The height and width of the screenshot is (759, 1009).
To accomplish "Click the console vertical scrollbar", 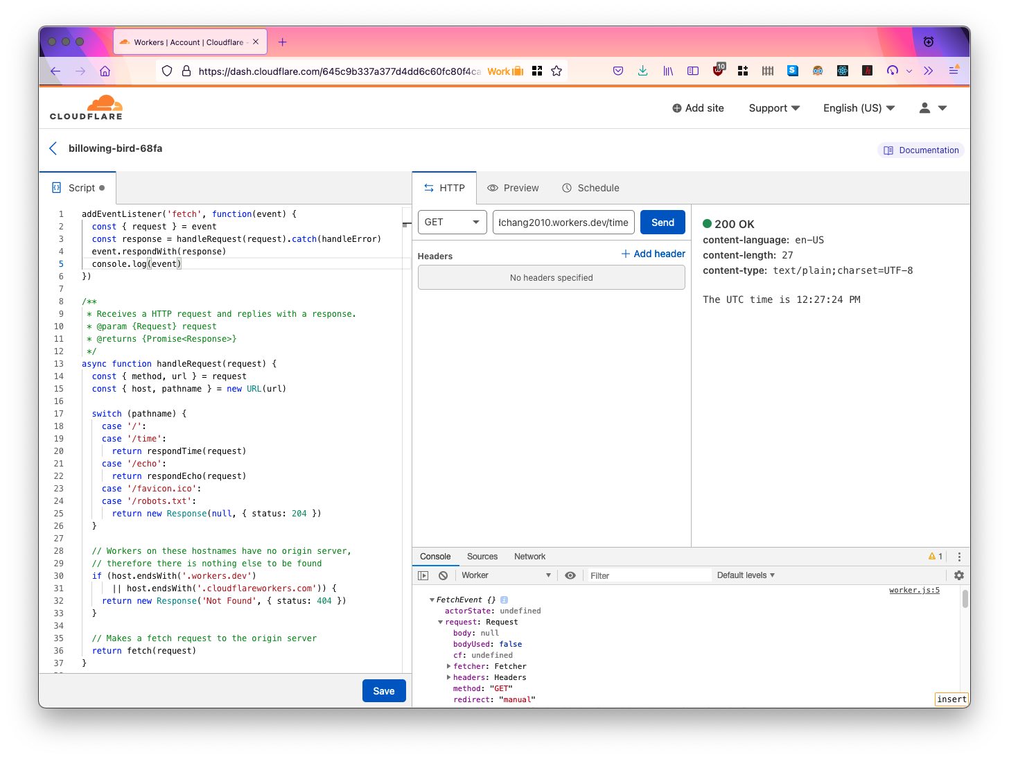I will (965, 599).
